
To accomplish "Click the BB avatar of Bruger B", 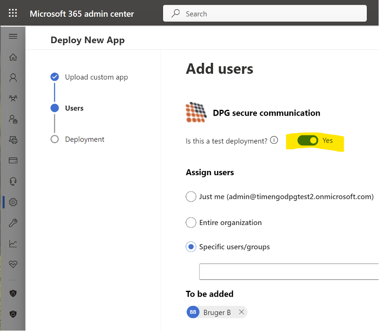I will point(193,312).
